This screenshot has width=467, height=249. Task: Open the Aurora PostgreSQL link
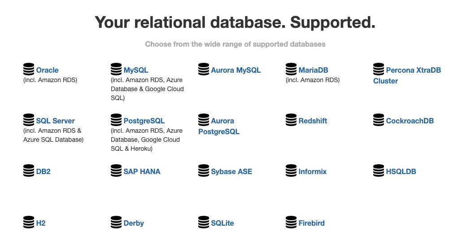(x=219, y=126)
